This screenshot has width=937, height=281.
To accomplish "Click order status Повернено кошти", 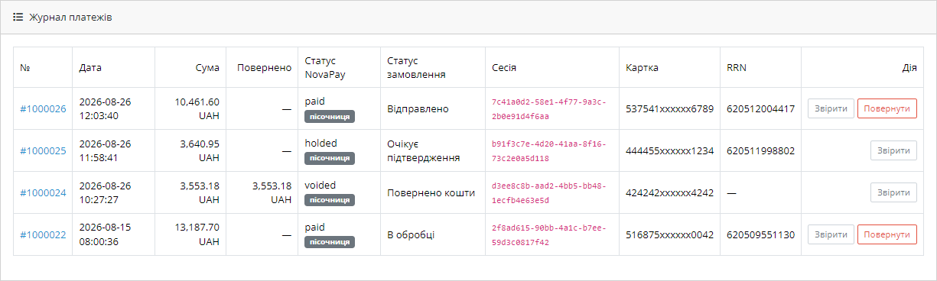I will pos(431,193).
